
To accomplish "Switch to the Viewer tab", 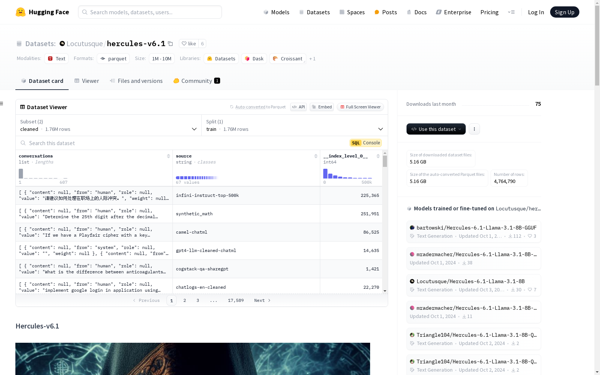I will 87,81.
